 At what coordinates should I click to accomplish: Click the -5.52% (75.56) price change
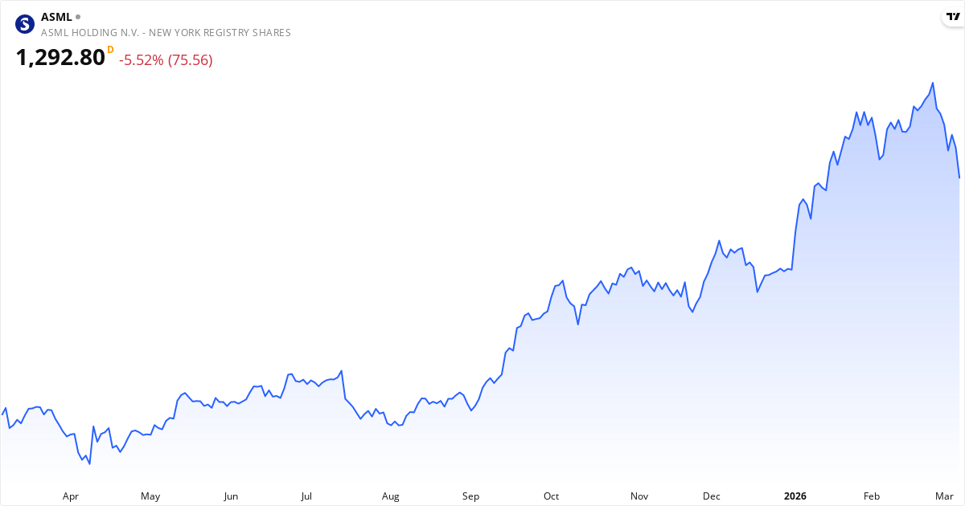click(166, 60)
